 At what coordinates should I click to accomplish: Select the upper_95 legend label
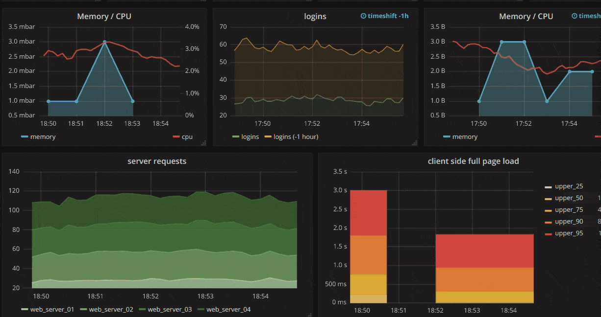click(x=569, y=233)
